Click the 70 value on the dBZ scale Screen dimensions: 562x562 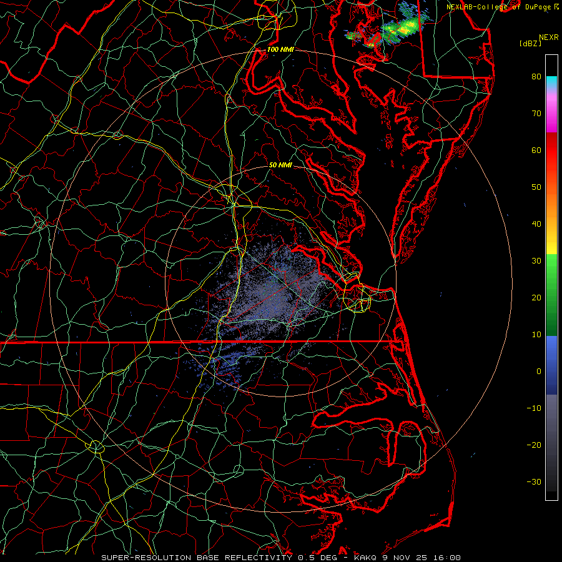click(536, 113)
